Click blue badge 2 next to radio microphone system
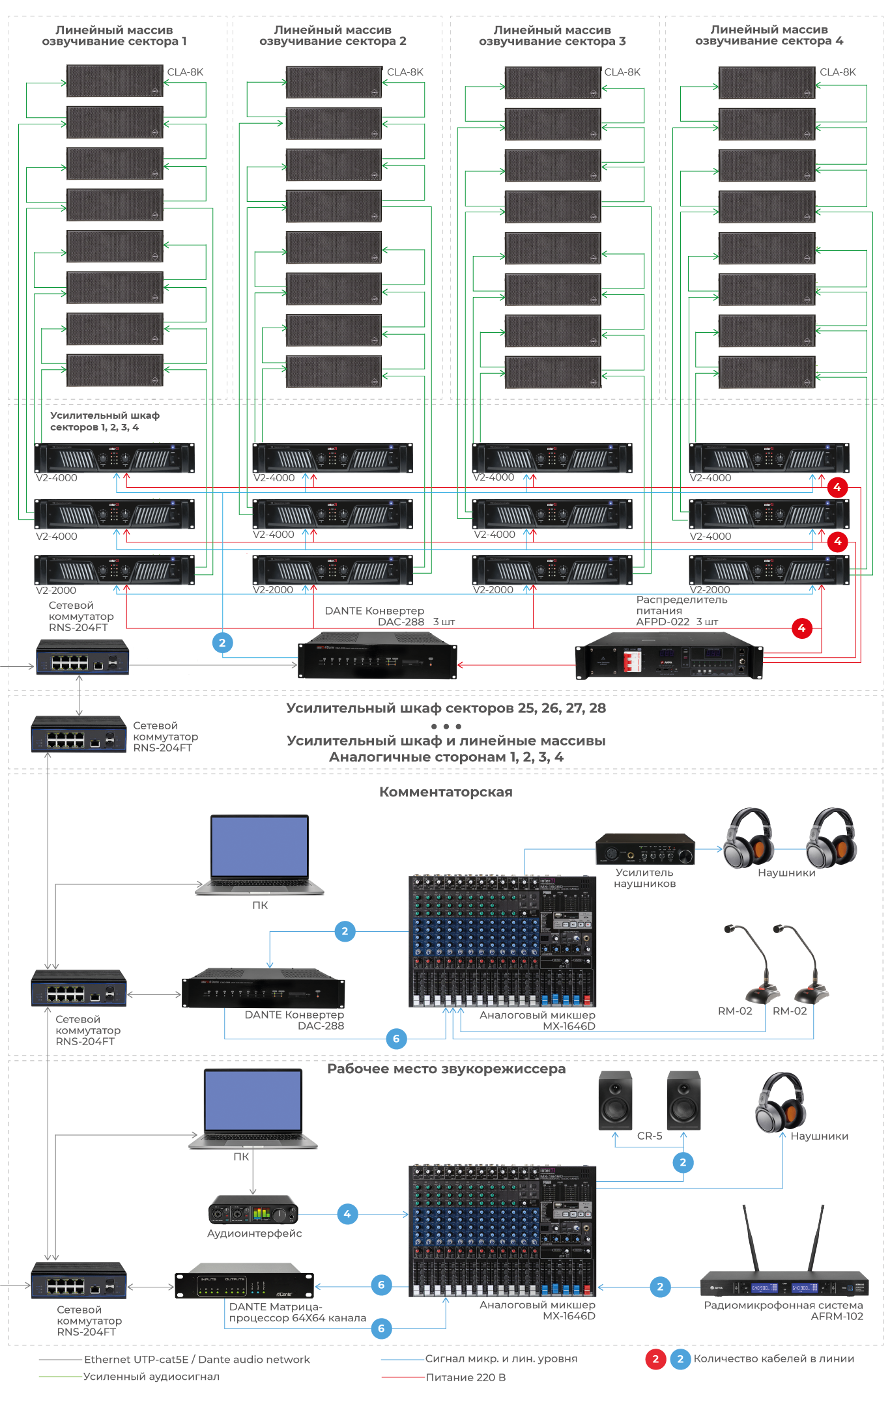 [660, 1287]
